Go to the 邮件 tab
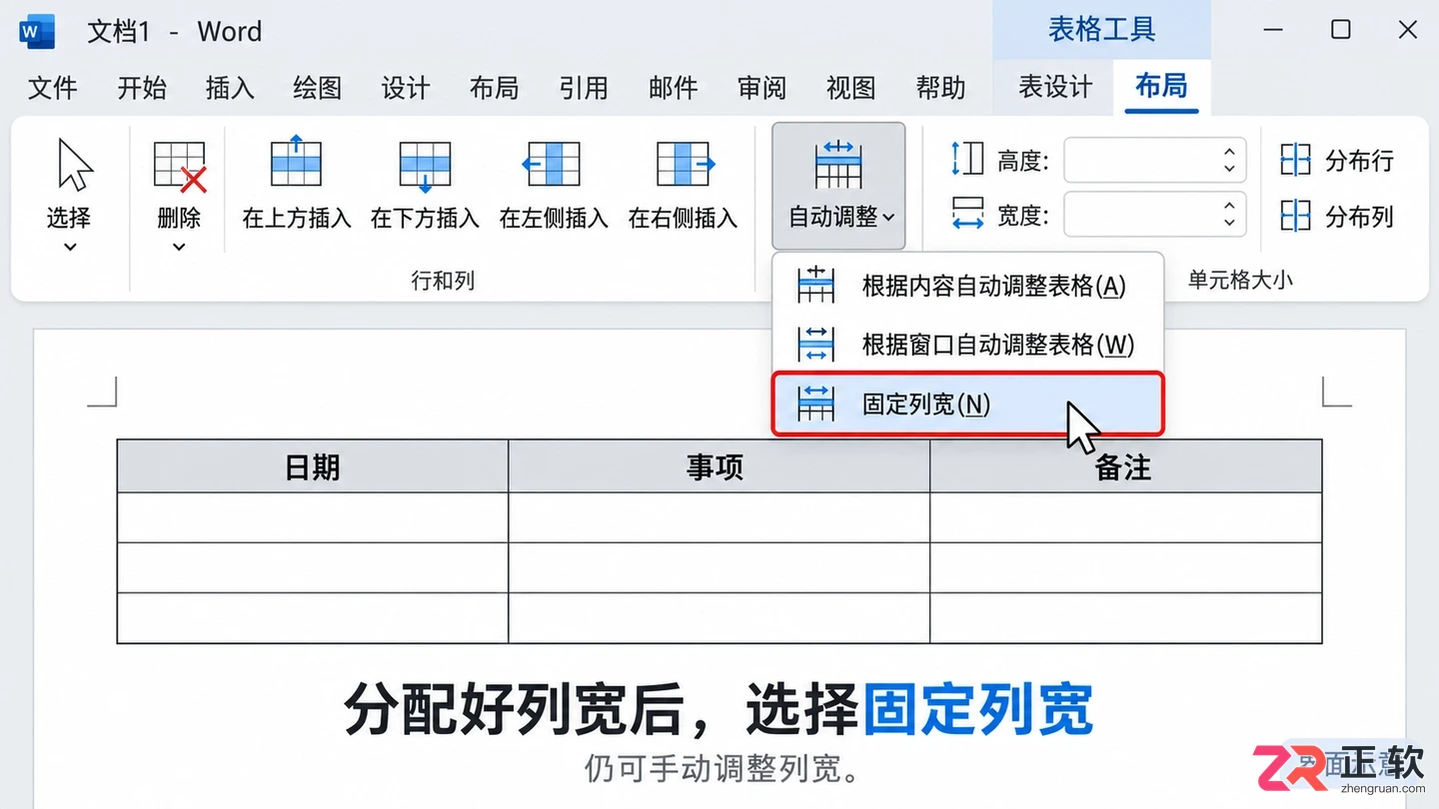 click(674, 88)
